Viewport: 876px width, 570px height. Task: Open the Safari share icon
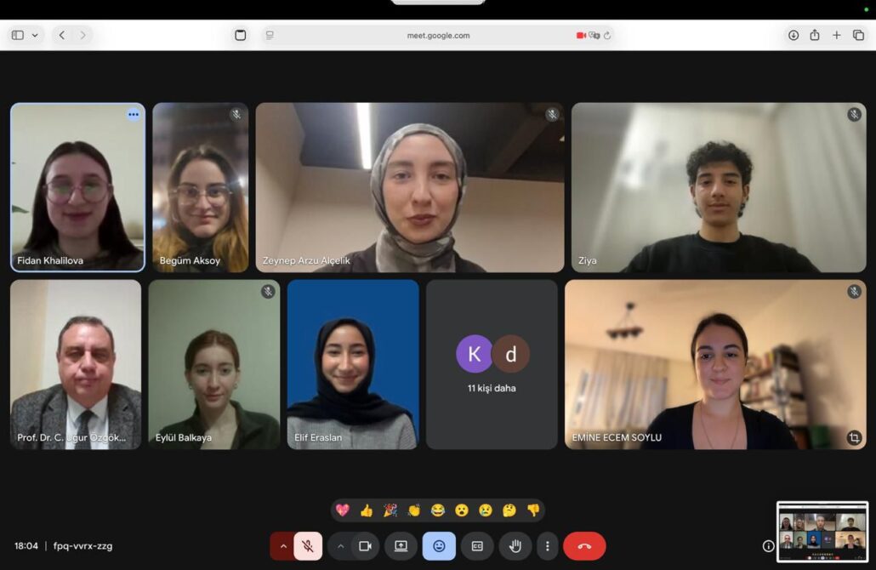(815, 35)
